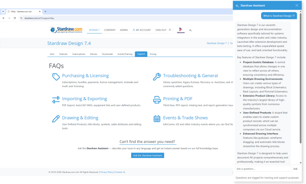306x184 pixels.
Task: Click Sign Out in the header
Action: pyautogui.click(x=161, y=30)
